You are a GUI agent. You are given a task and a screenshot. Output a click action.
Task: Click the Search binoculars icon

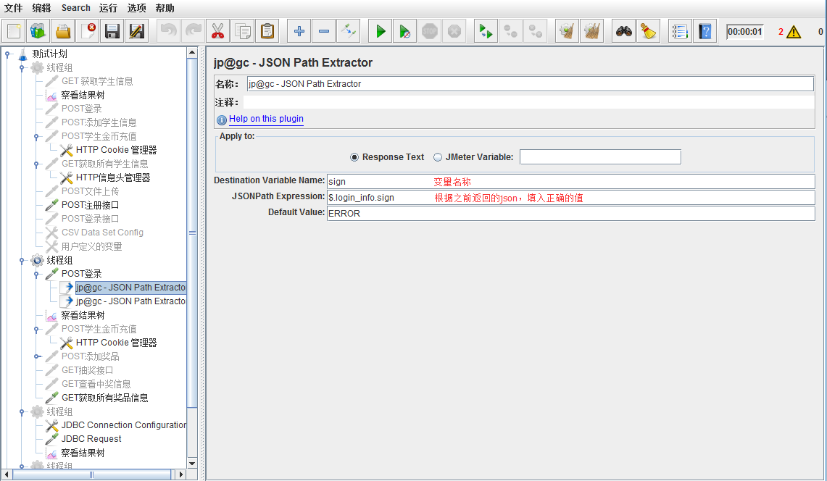(623, 31)
